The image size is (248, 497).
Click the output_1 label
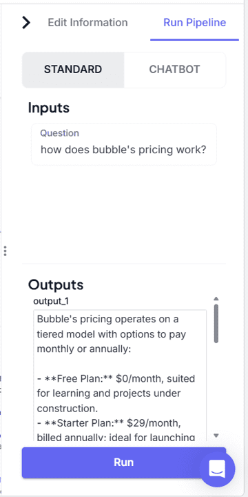point(51,302)
